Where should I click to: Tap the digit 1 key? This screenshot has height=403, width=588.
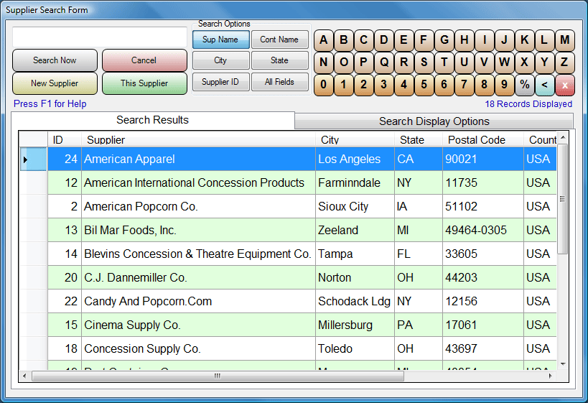click(343, 85)
